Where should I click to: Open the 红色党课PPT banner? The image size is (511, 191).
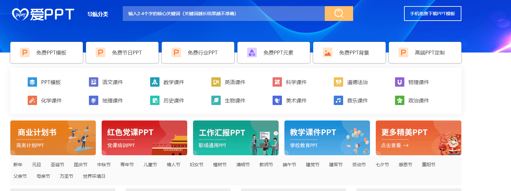click(x=144, y=138)
